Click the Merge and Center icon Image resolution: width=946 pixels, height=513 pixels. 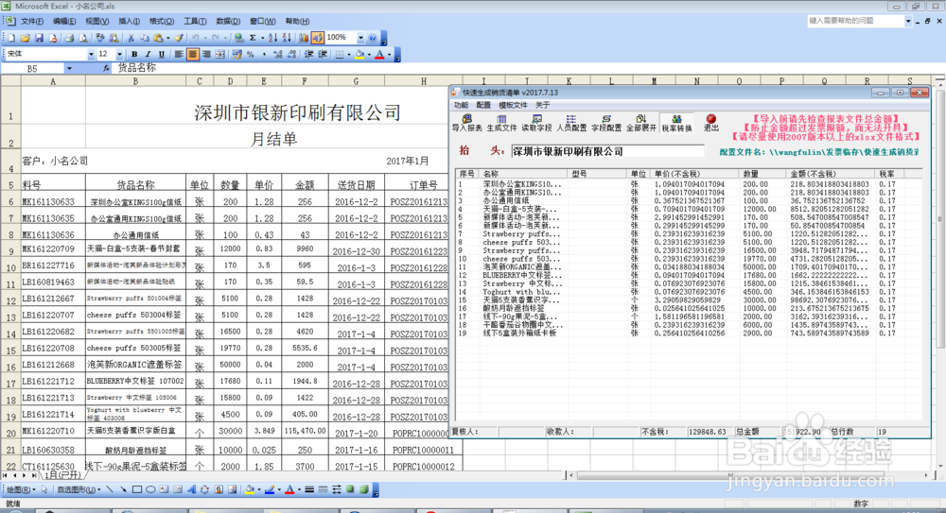tap(220, 54)
